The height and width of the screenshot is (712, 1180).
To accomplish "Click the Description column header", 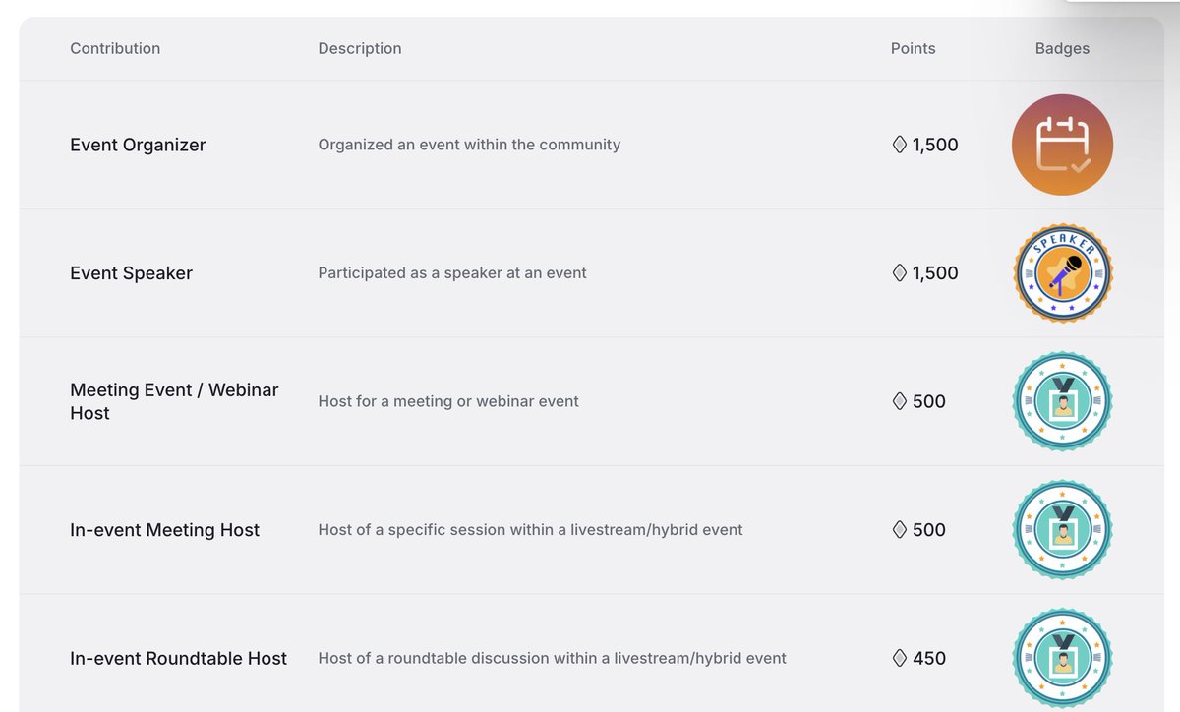I will (x=360, y=48).
